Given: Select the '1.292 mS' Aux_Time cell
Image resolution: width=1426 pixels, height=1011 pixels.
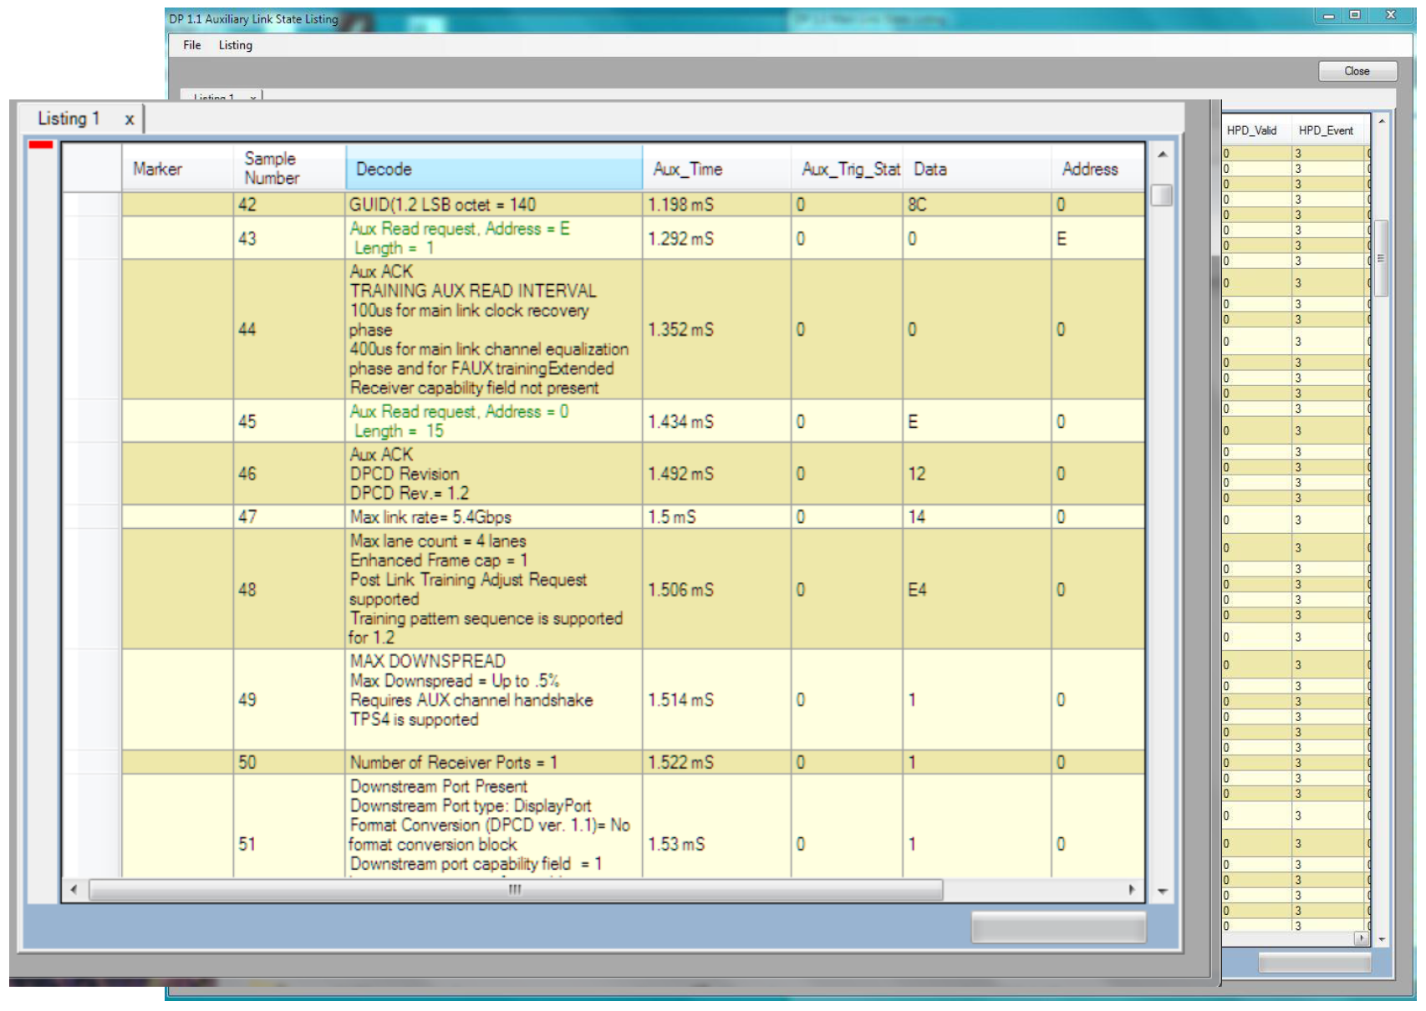Looking at the screenshot, I should (x=717, y=238).
